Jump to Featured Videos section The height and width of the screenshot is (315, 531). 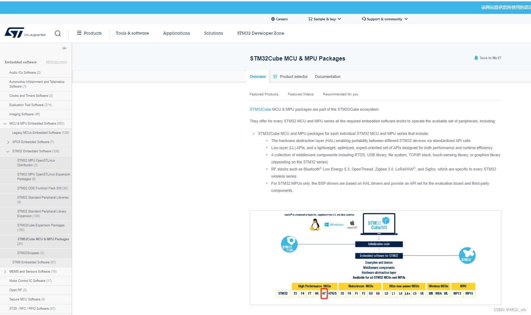(301, 94)
